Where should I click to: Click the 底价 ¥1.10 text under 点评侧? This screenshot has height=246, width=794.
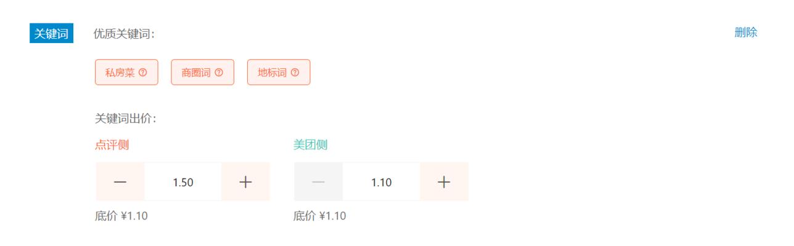coord(121,216)
